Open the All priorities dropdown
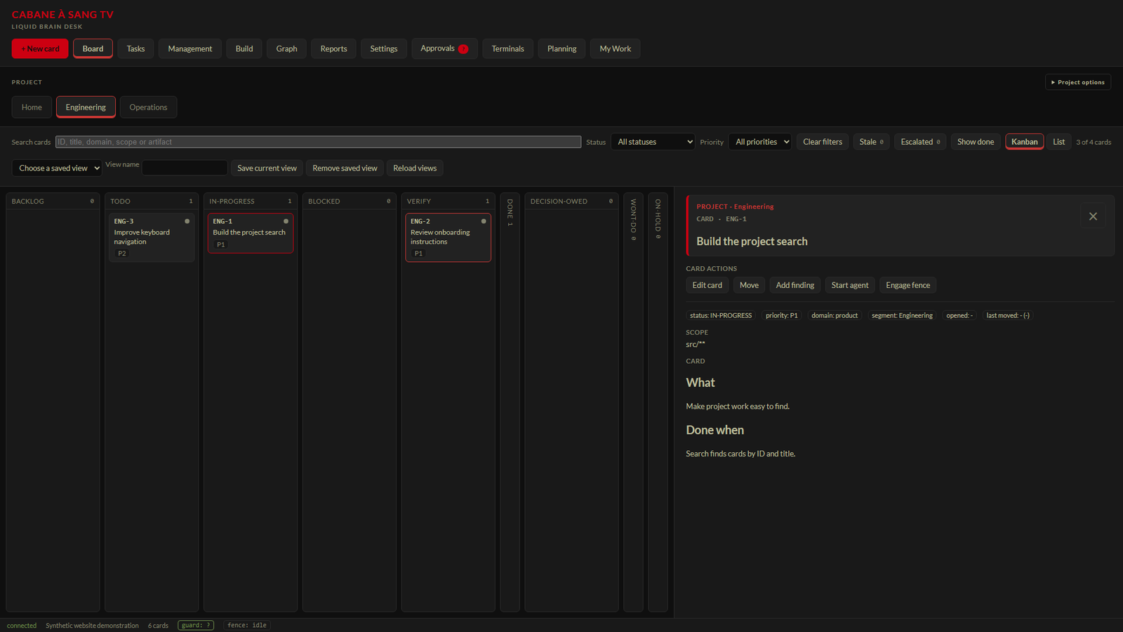The height and width of the screenshot is (632, 1123). coord(759,142)
